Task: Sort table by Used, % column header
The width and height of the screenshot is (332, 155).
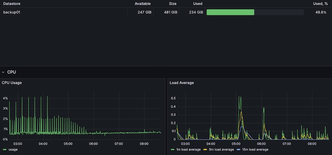Action: 320,4
